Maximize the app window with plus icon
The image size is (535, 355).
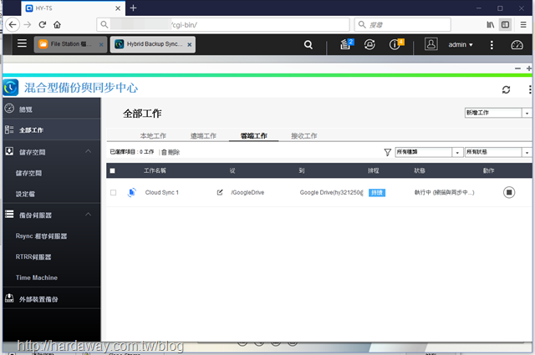529,68
